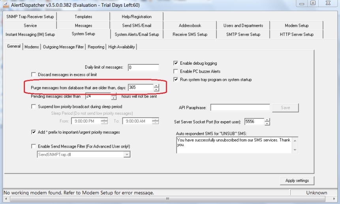Increase server socket port with up arrow
340x204 pixels.
[x=267, y=120]
